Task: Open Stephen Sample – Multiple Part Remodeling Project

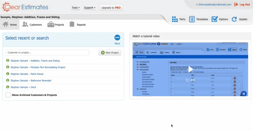Action: click(x=38, y=67)
